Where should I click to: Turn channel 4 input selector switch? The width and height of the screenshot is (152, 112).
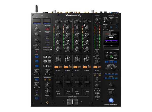point(87,21)
